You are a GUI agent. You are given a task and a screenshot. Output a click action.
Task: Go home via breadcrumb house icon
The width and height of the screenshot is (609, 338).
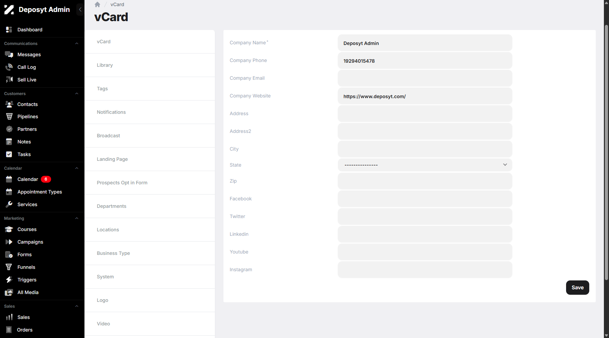(97, 4)
